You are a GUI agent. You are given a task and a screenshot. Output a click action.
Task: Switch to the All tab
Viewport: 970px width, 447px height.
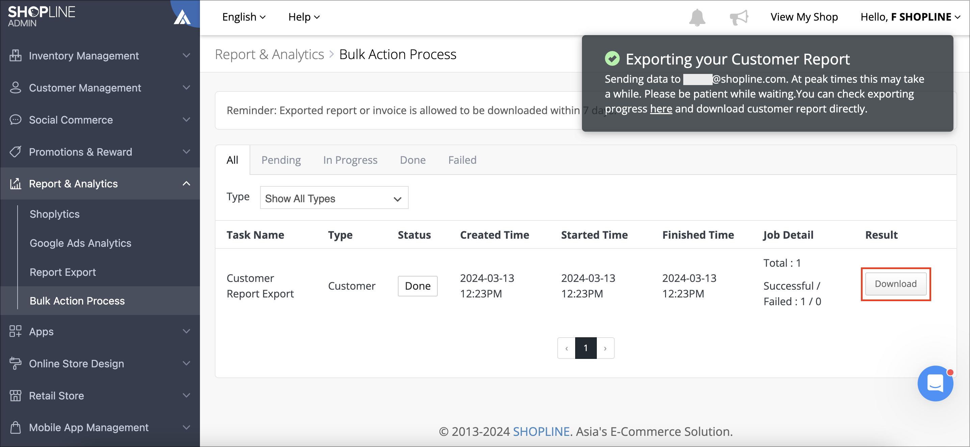[232, 160]
